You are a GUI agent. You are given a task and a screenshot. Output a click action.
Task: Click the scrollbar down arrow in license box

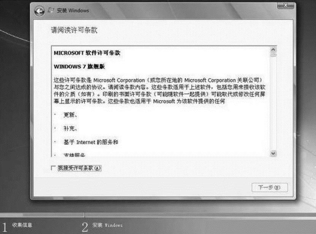click(273, 153)
